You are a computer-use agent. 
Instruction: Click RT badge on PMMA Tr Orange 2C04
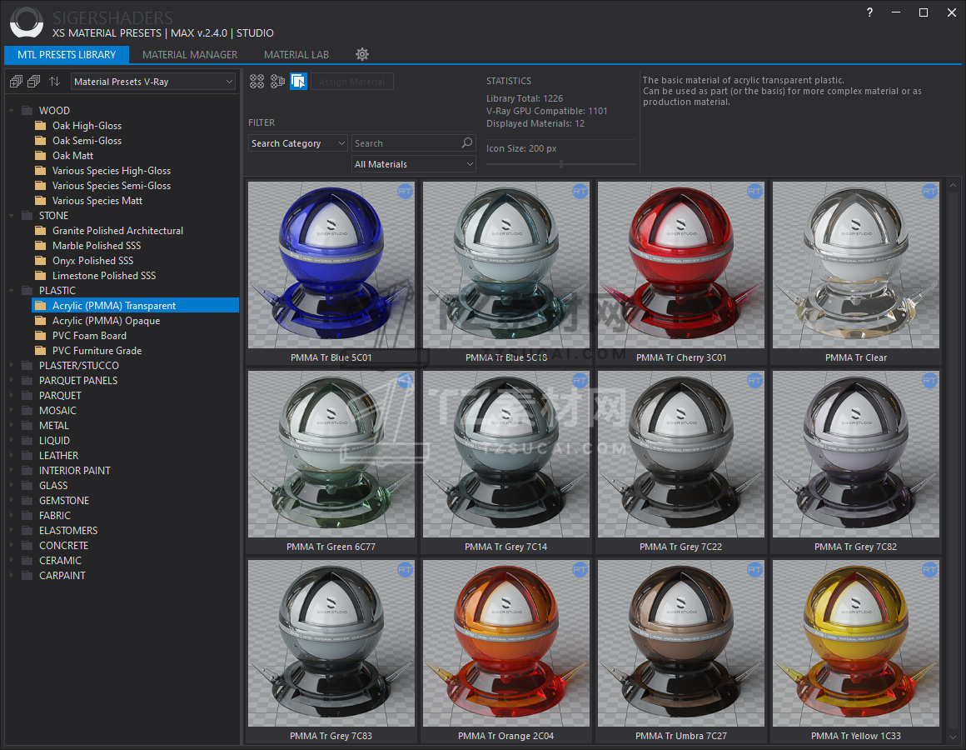[580, 570]
